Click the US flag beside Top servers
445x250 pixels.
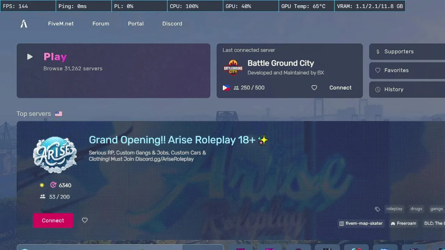click(x=58, y=114)
